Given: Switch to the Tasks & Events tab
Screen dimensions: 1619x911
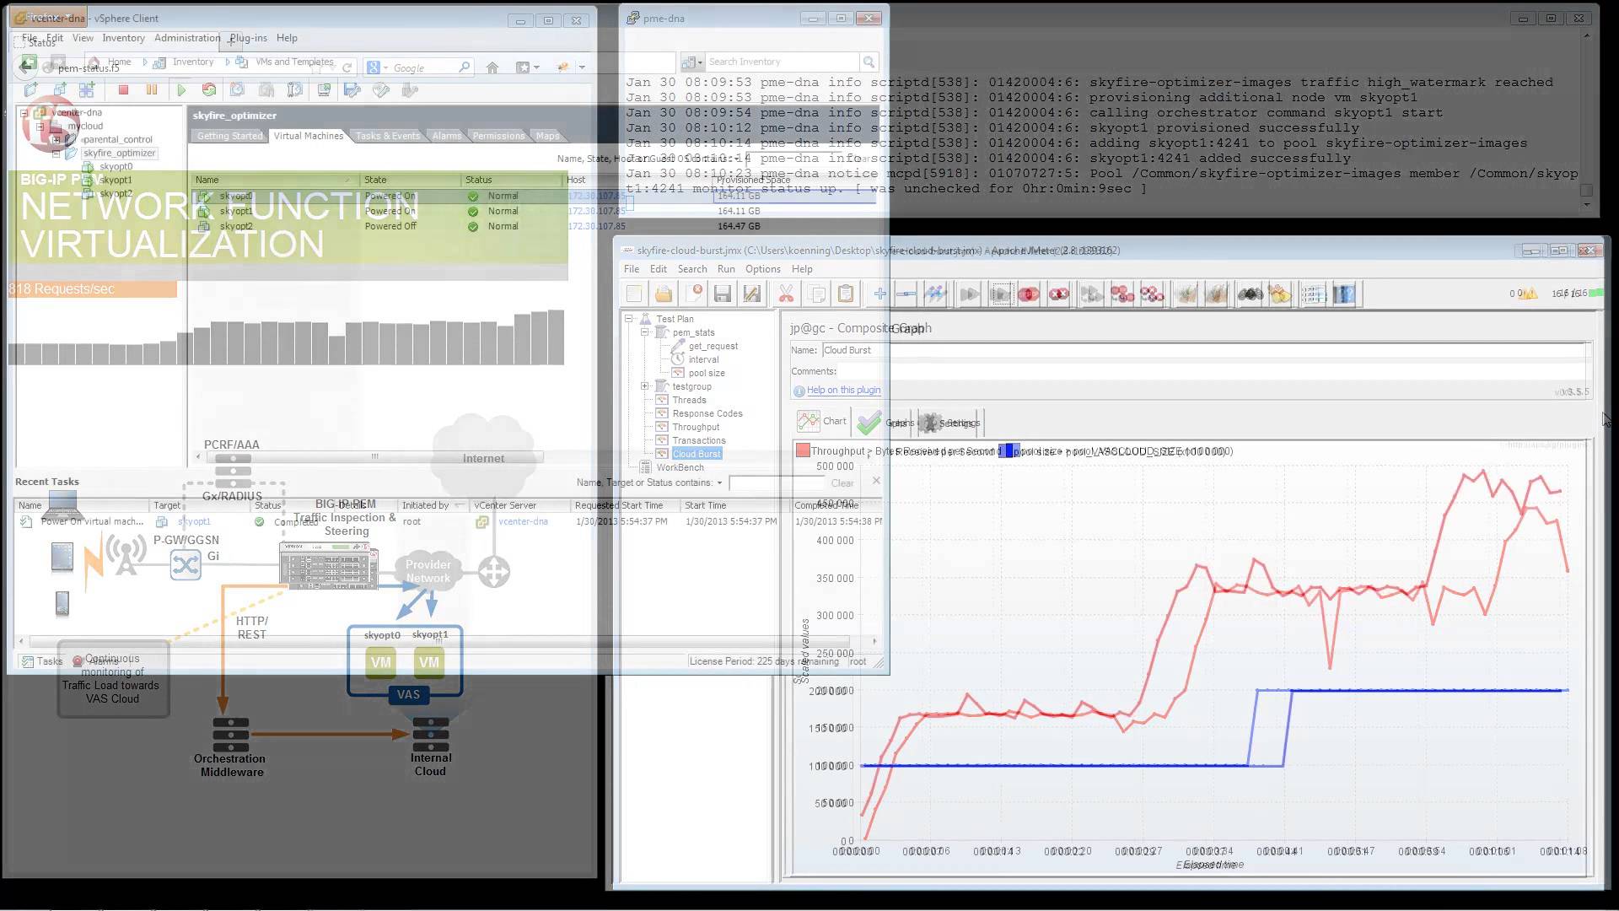Looking at the screenshot, I should tap(387, 136).
